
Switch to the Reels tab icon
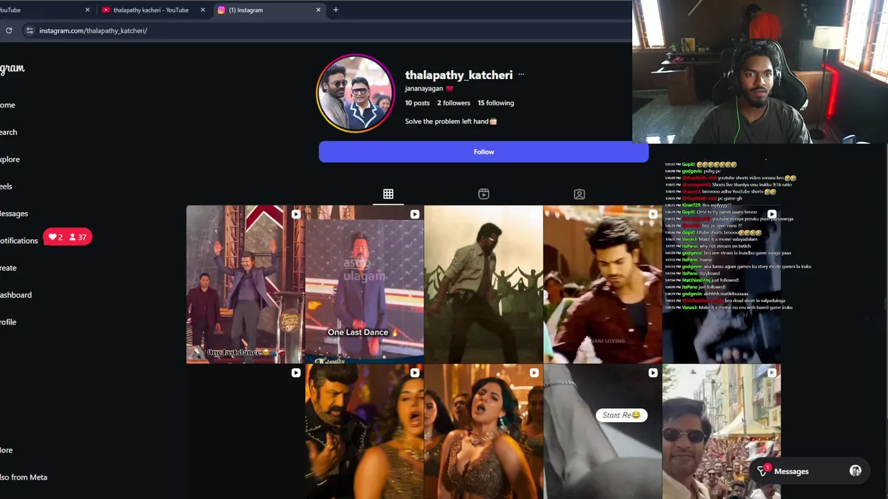484,194
